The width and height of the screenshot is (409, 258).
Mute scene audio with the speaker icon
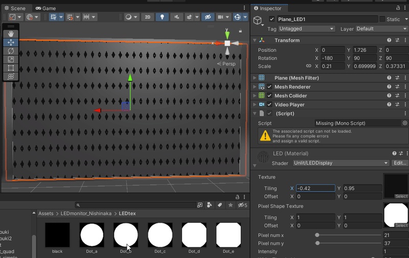pos(176,17)
